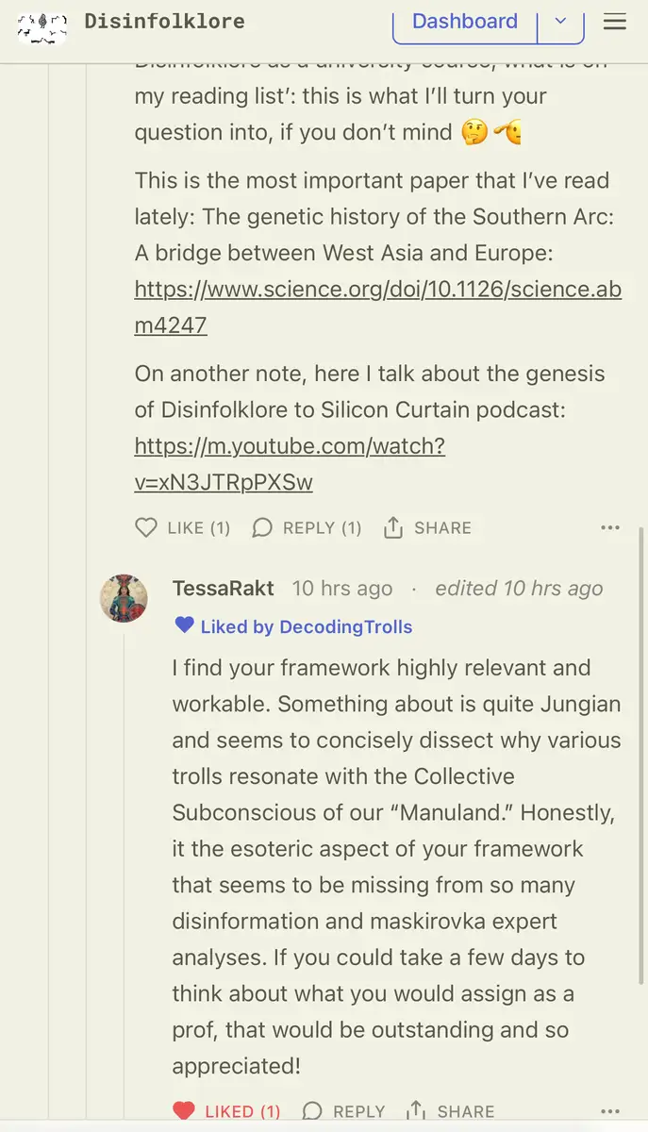Viewport: 648px width, 1132px height.
Task: Open the Dashboard button
Action: click(x=465, y=22)
